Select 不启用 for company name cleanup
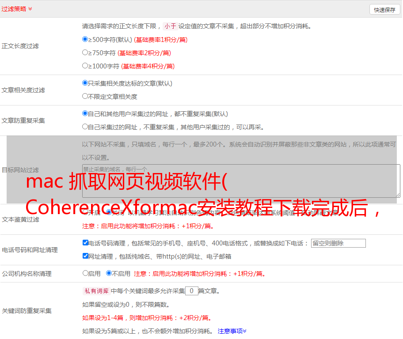The width and height of the screenshot is (403, 339). click(109, 273)
